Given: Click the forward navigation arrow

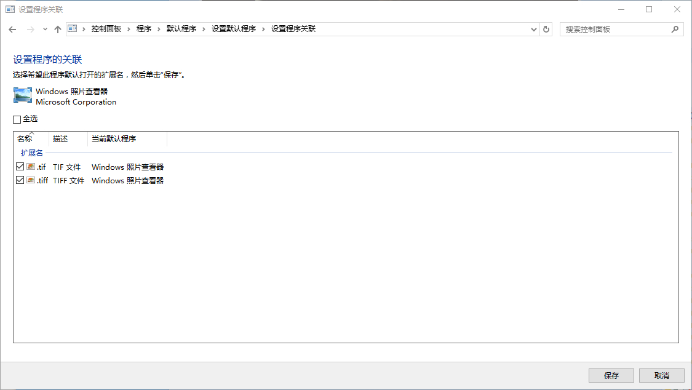Looking at the screenshot, I should 31,30.
